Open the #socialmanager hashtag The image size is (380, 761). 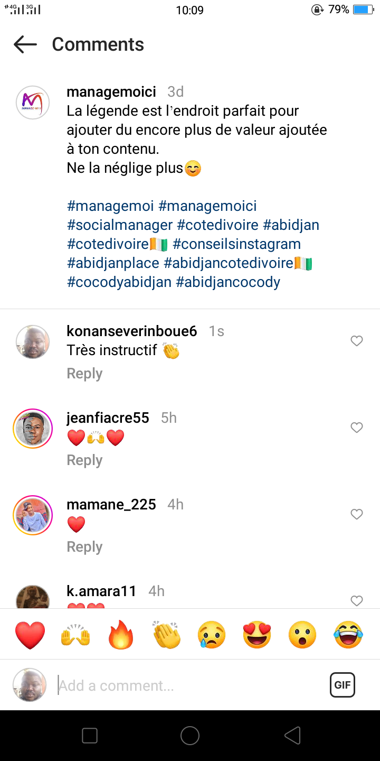[x=120, y=225]
